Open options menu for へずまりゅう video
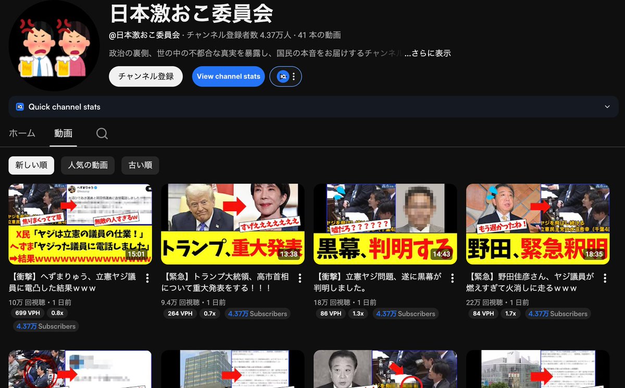Viewport: 625px width, 388px height. click(x=147, y=278)
